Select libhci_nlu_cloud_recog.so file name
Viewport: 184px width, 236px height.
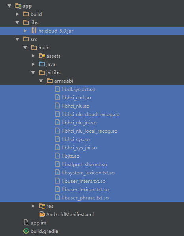(x=91, y=114)
